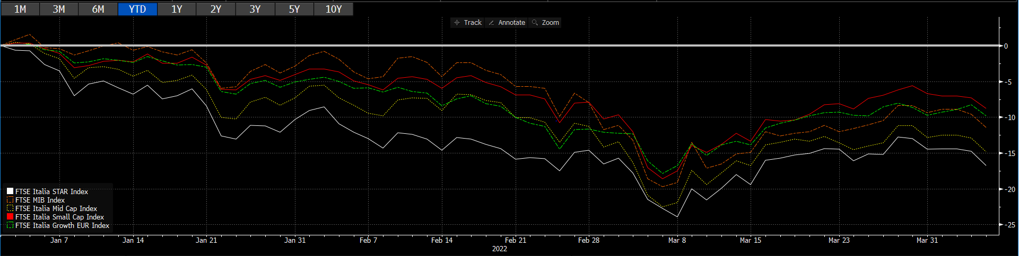
Task: Select FTSE Italia Small Cap Index label
Action: coord(59,217)
